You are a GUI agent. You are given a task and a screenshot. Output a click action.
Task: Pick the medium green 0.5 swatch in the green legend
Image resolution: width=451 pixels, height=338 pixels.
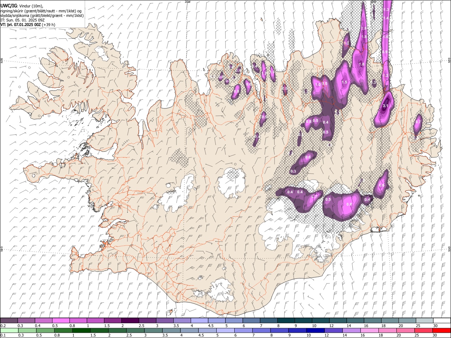tap(45, 330)
